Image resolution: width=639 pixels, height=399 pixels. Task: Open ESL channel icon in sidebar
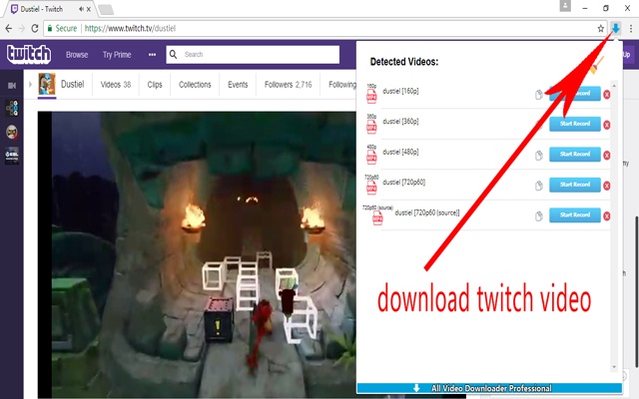[x=12, y=156]
